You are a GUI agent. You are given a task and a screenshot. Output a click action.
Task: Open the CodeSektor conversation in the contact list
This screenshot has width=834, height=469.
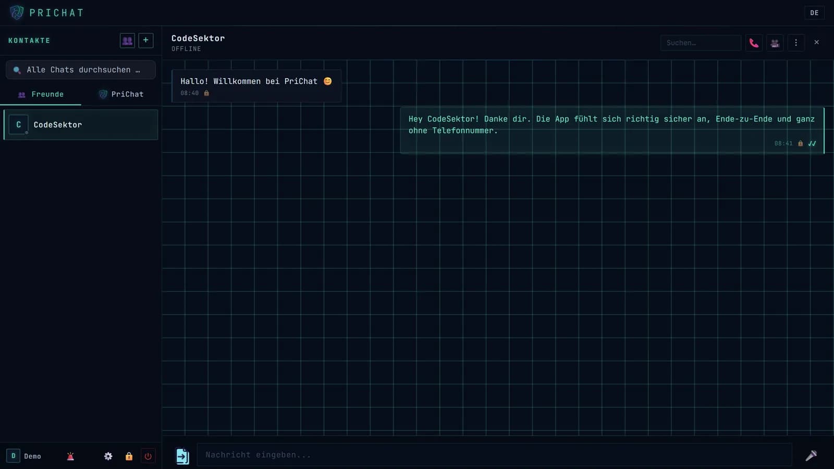(81, 125)
